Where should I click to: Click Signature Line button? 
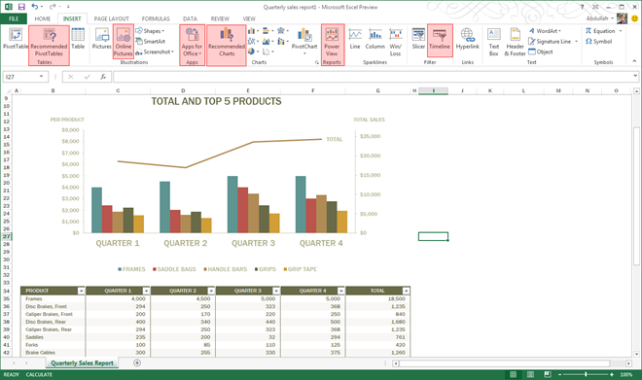click(x=553, y=42)
